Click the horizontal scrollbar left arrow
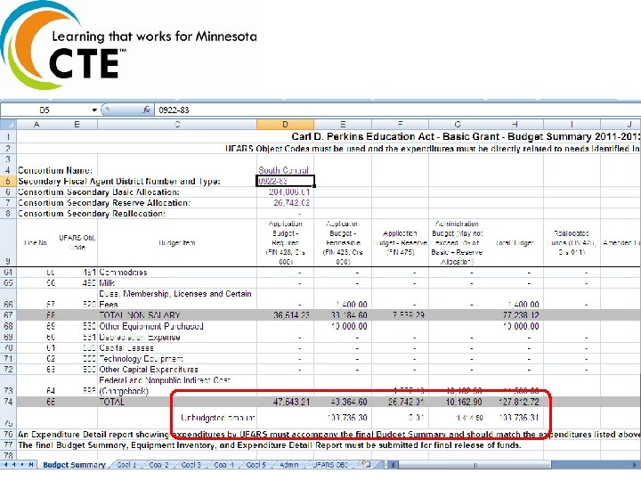641x481 pixels. pos(393,465)
